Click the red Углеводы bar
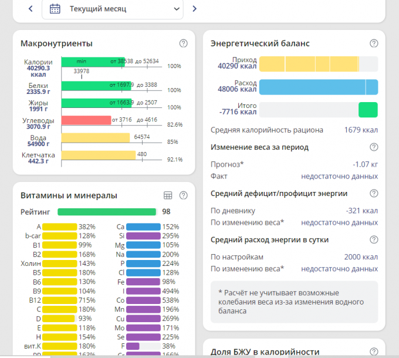 (x=86, y=120)
